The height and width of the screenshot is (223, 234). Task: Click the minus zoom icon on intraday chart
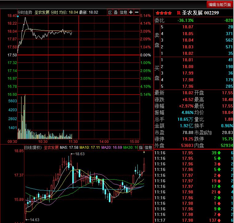click(136, 12)
